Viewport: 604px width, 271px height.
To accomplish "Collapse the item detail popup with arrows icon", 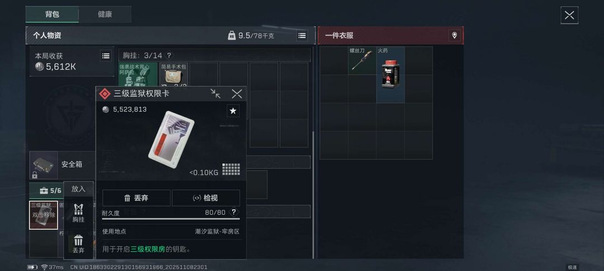I will 215,94.
